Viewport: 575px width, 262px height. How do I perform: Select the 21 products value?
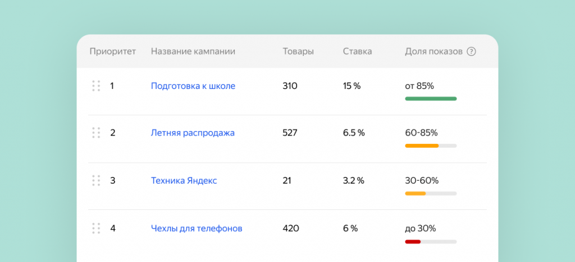click(x=287, y=180)
